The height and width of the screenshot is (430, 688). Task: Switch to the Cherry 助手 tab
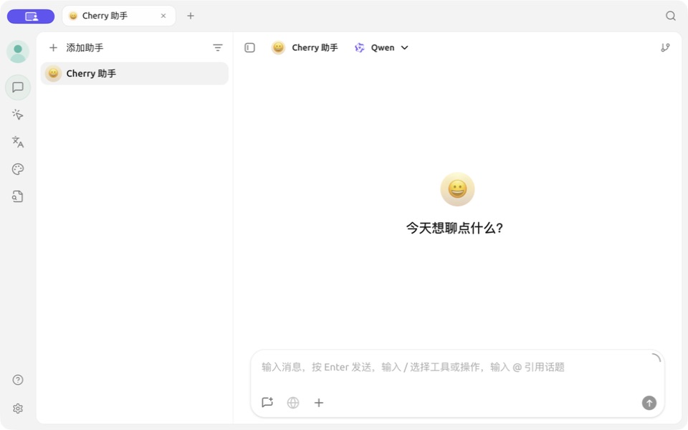tap(119, 16)
